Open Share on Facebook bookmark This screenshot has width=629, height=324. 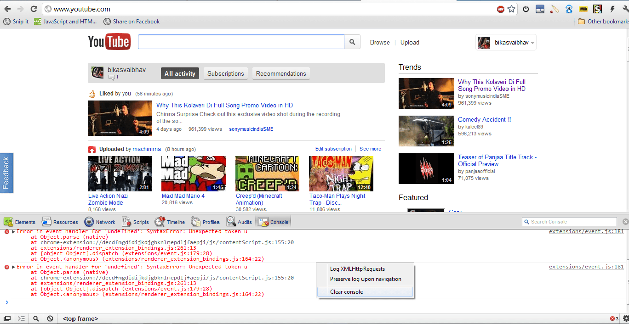[x=132, y=22]
